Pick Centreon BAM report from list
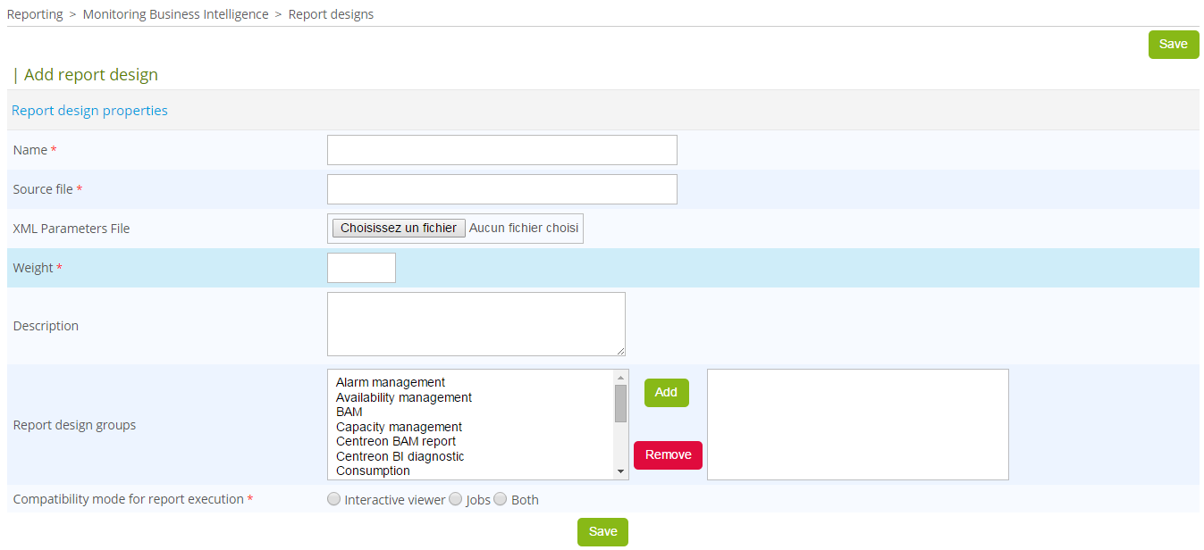 point(396,442)
